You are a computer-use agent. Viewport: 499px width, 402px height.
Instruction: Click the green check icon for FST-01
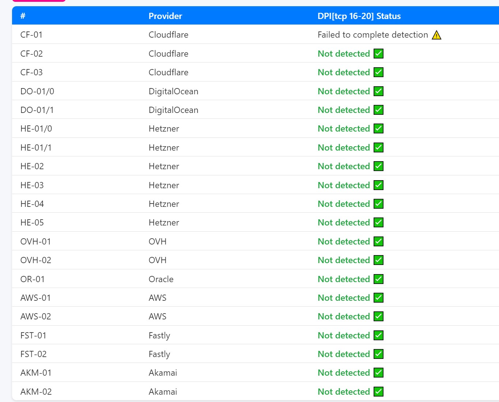point(379,335)
